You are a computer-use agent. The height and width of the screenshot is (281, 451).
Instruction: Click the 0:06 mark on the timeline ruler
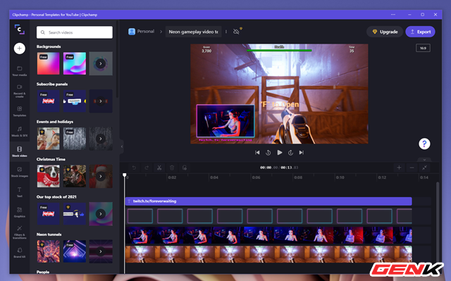pyautogui.click(x=256, y=177)
